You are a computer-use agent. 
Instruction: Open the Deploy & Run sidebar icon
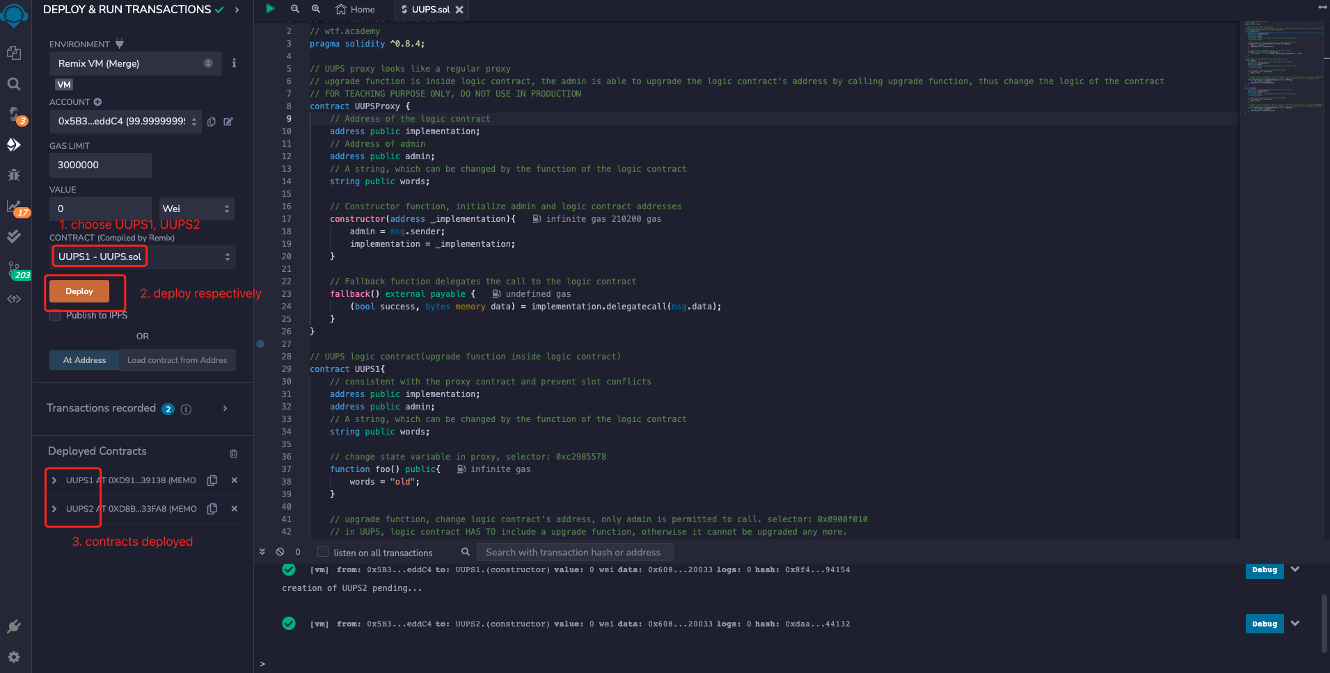(14, 145)
